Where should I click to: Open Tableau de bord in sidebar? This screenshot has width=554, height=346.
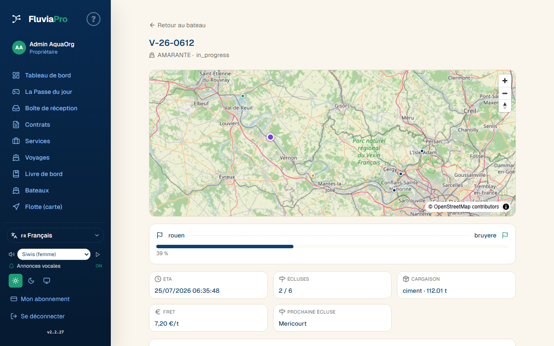tap(55, 75)
